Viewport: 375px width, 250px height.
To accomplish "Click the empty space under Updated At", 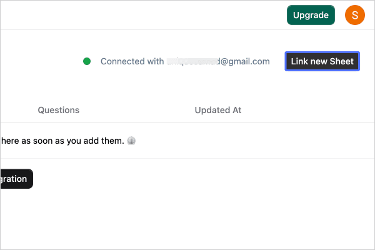I will [218, 141].
